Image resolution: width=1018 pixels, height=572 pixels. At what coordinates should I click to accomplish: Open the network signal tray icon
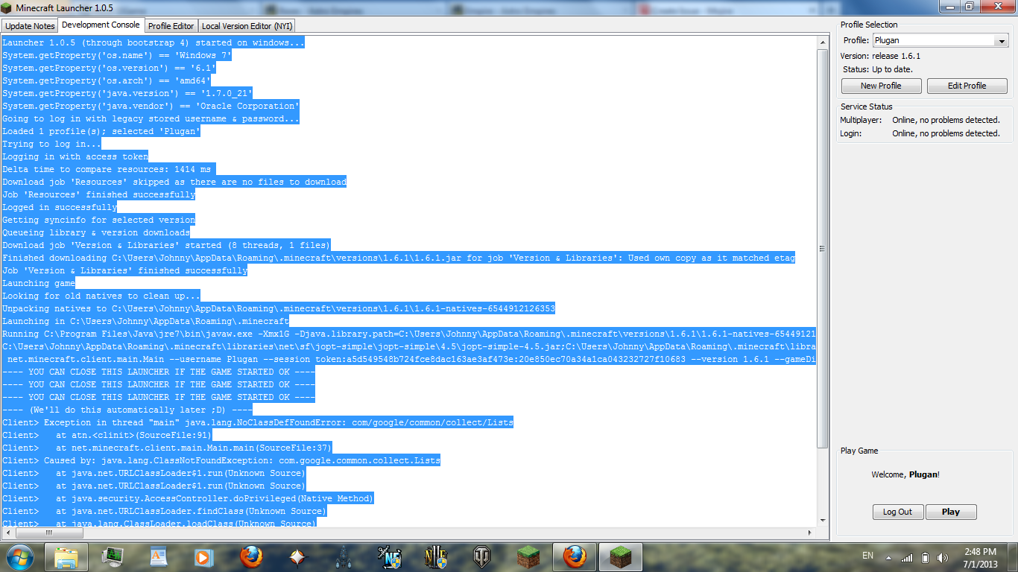point(907,557)
